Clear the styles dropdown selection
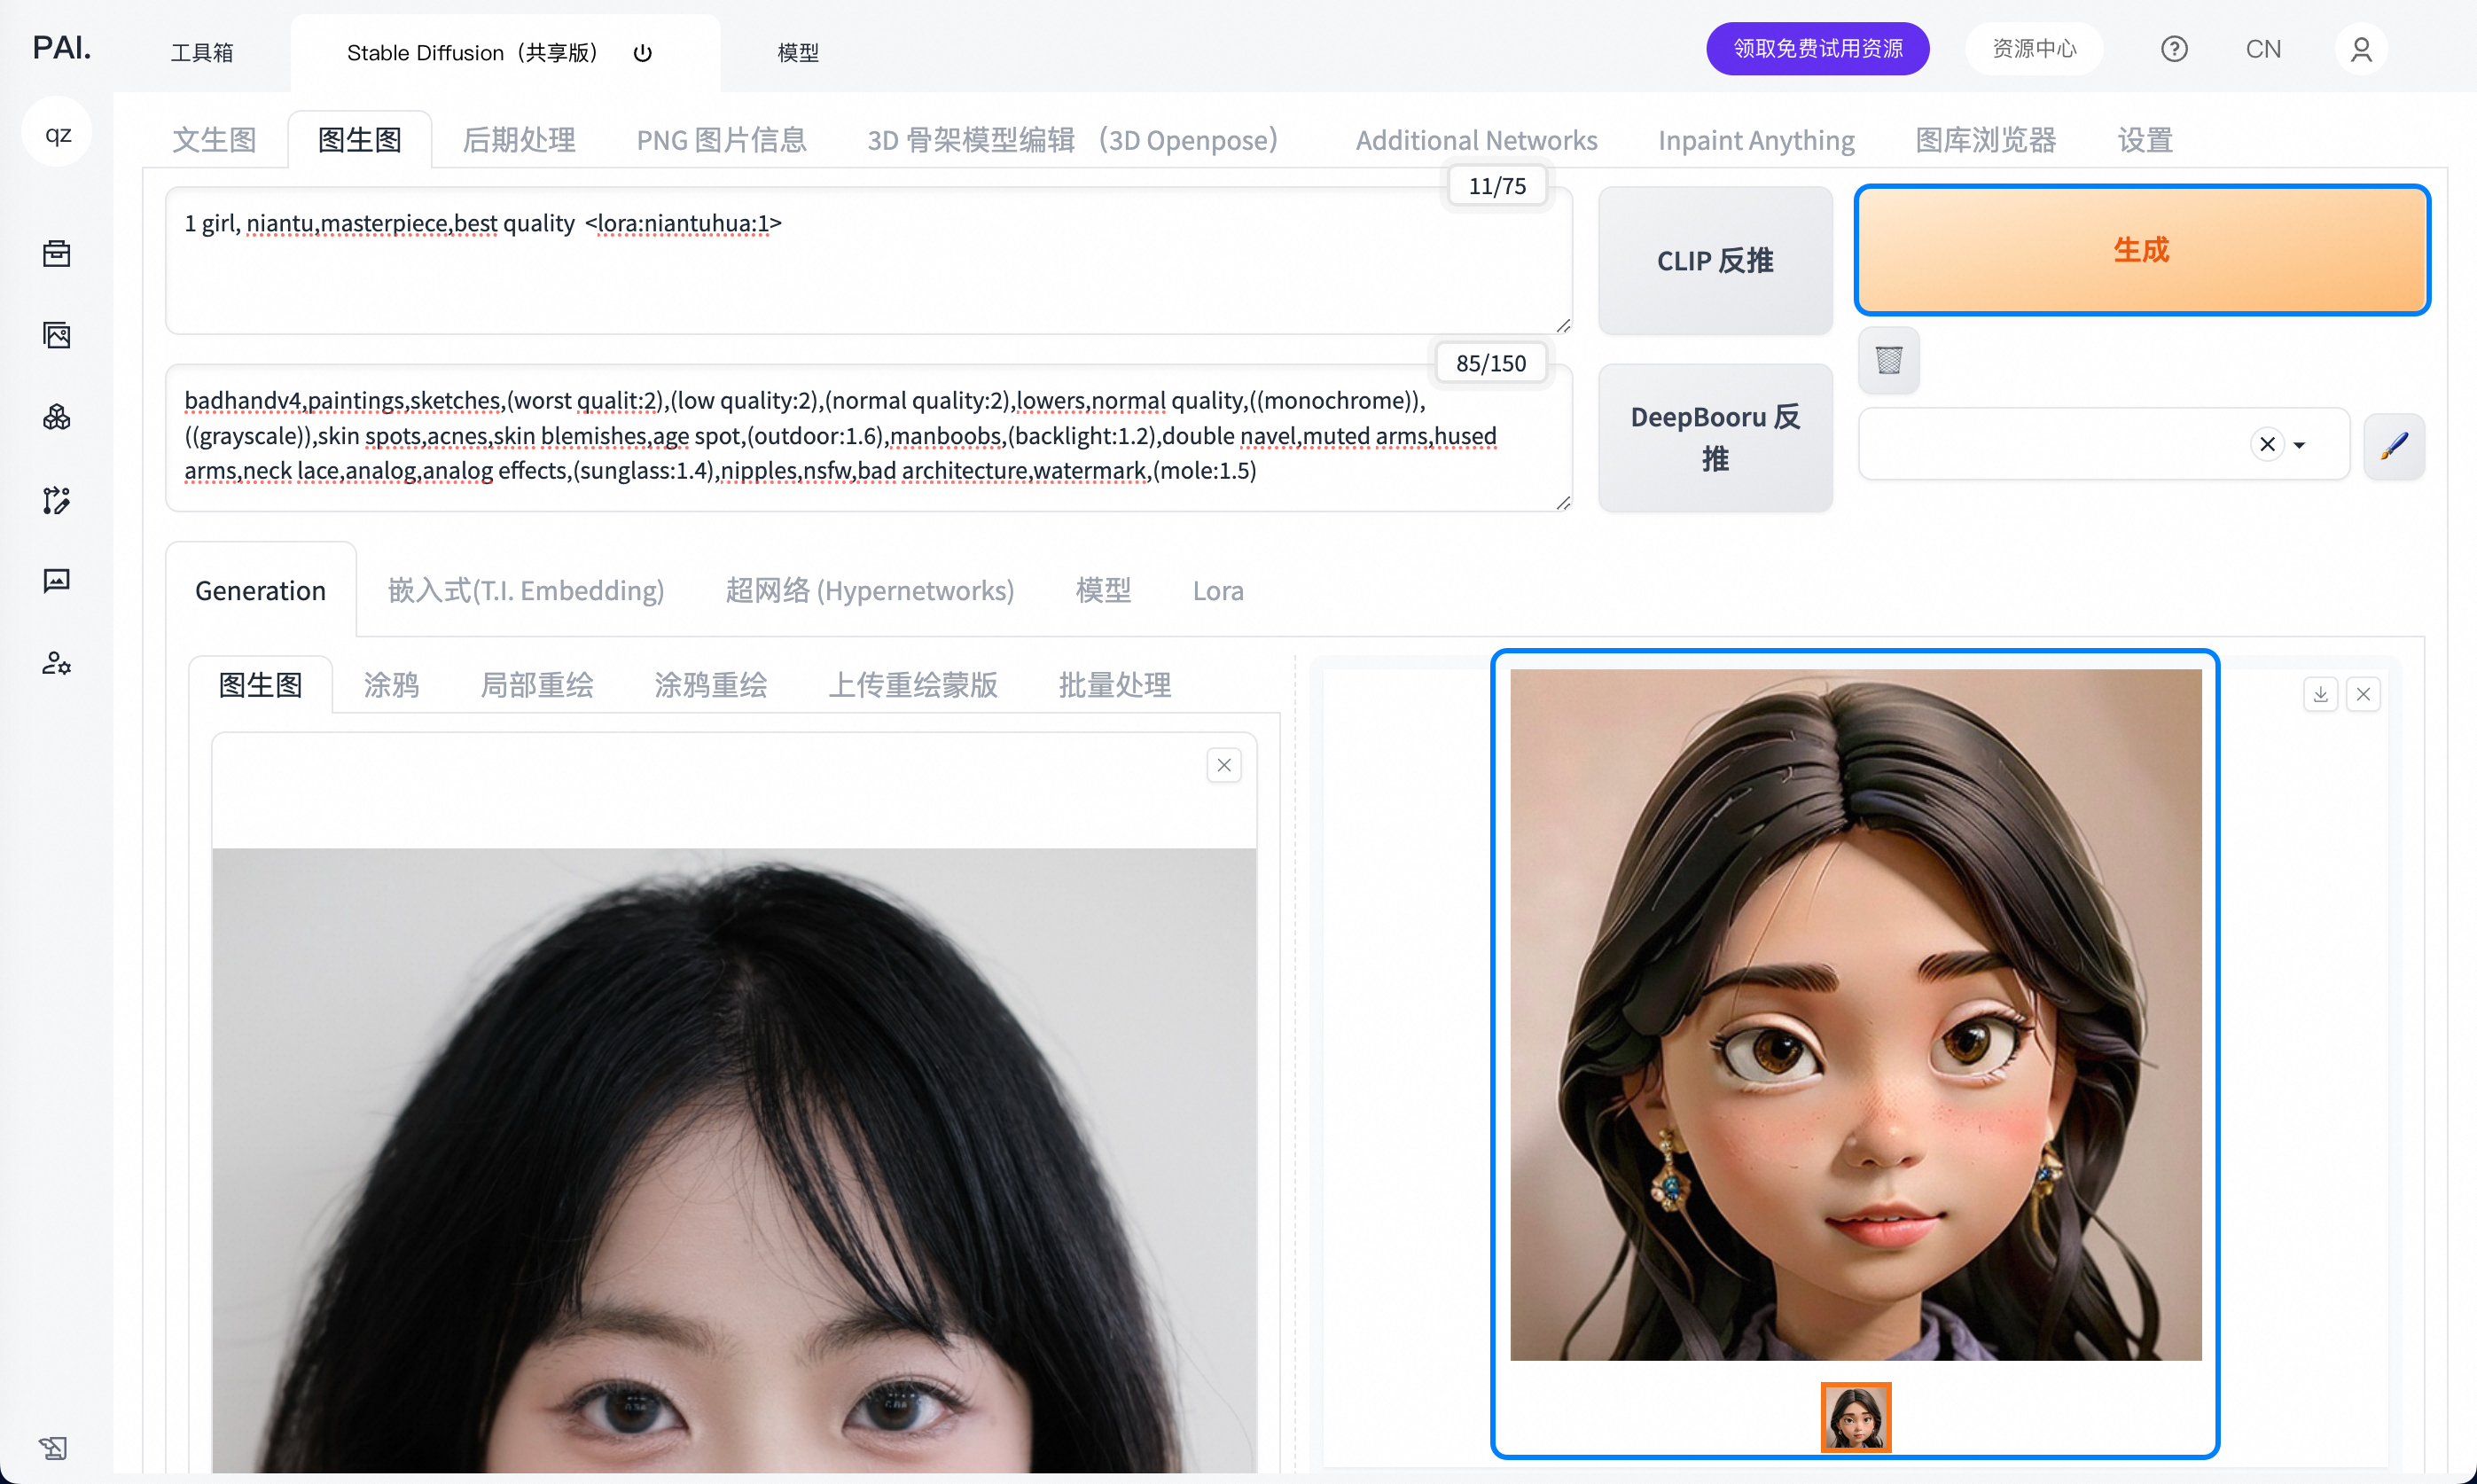This screenshot has width=2477, height=1484. point(2267,445)
